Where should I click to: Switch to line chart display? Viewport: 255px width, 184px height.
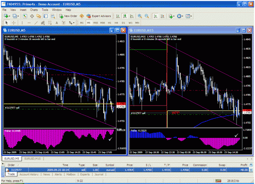tap(132, 16)
